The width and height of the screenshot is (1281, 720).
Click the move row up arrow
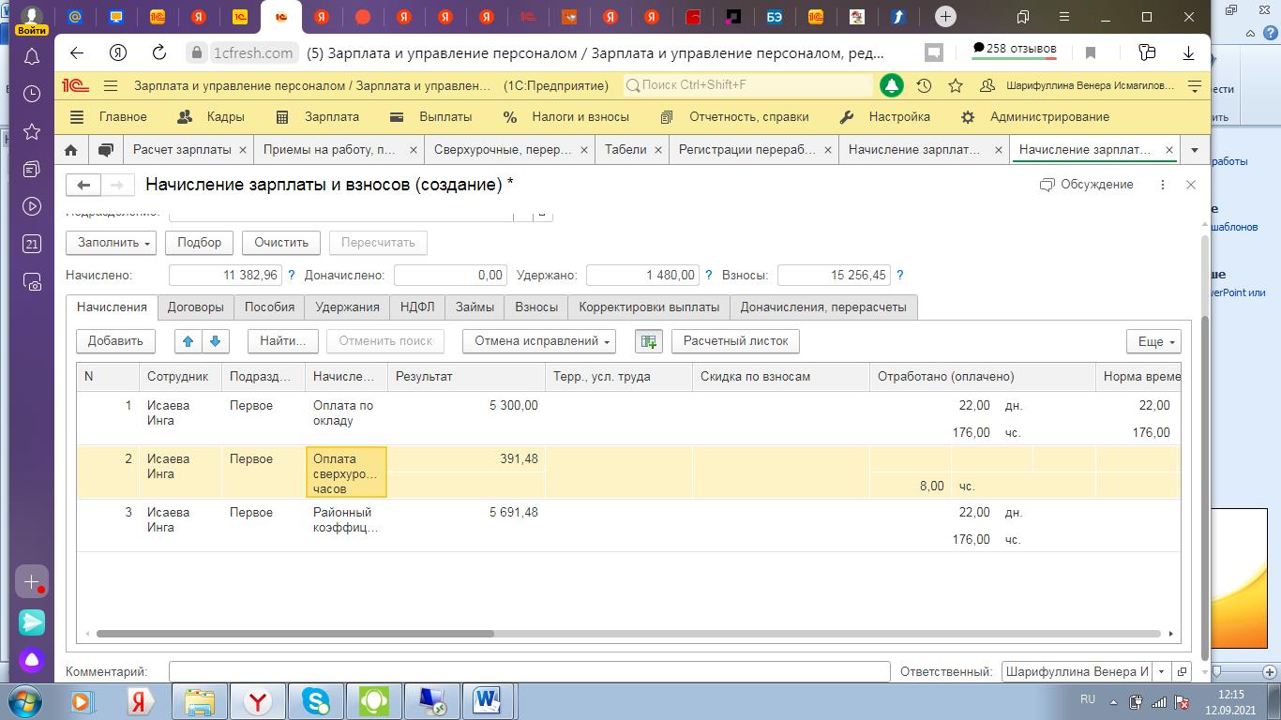click(x=188, y=341)
